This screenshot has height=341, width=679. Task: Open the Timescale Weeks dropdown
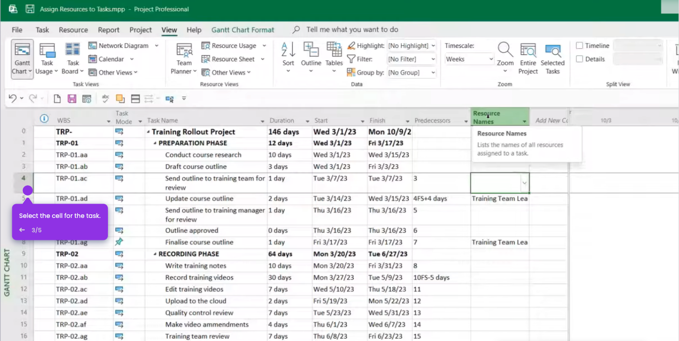469,59
